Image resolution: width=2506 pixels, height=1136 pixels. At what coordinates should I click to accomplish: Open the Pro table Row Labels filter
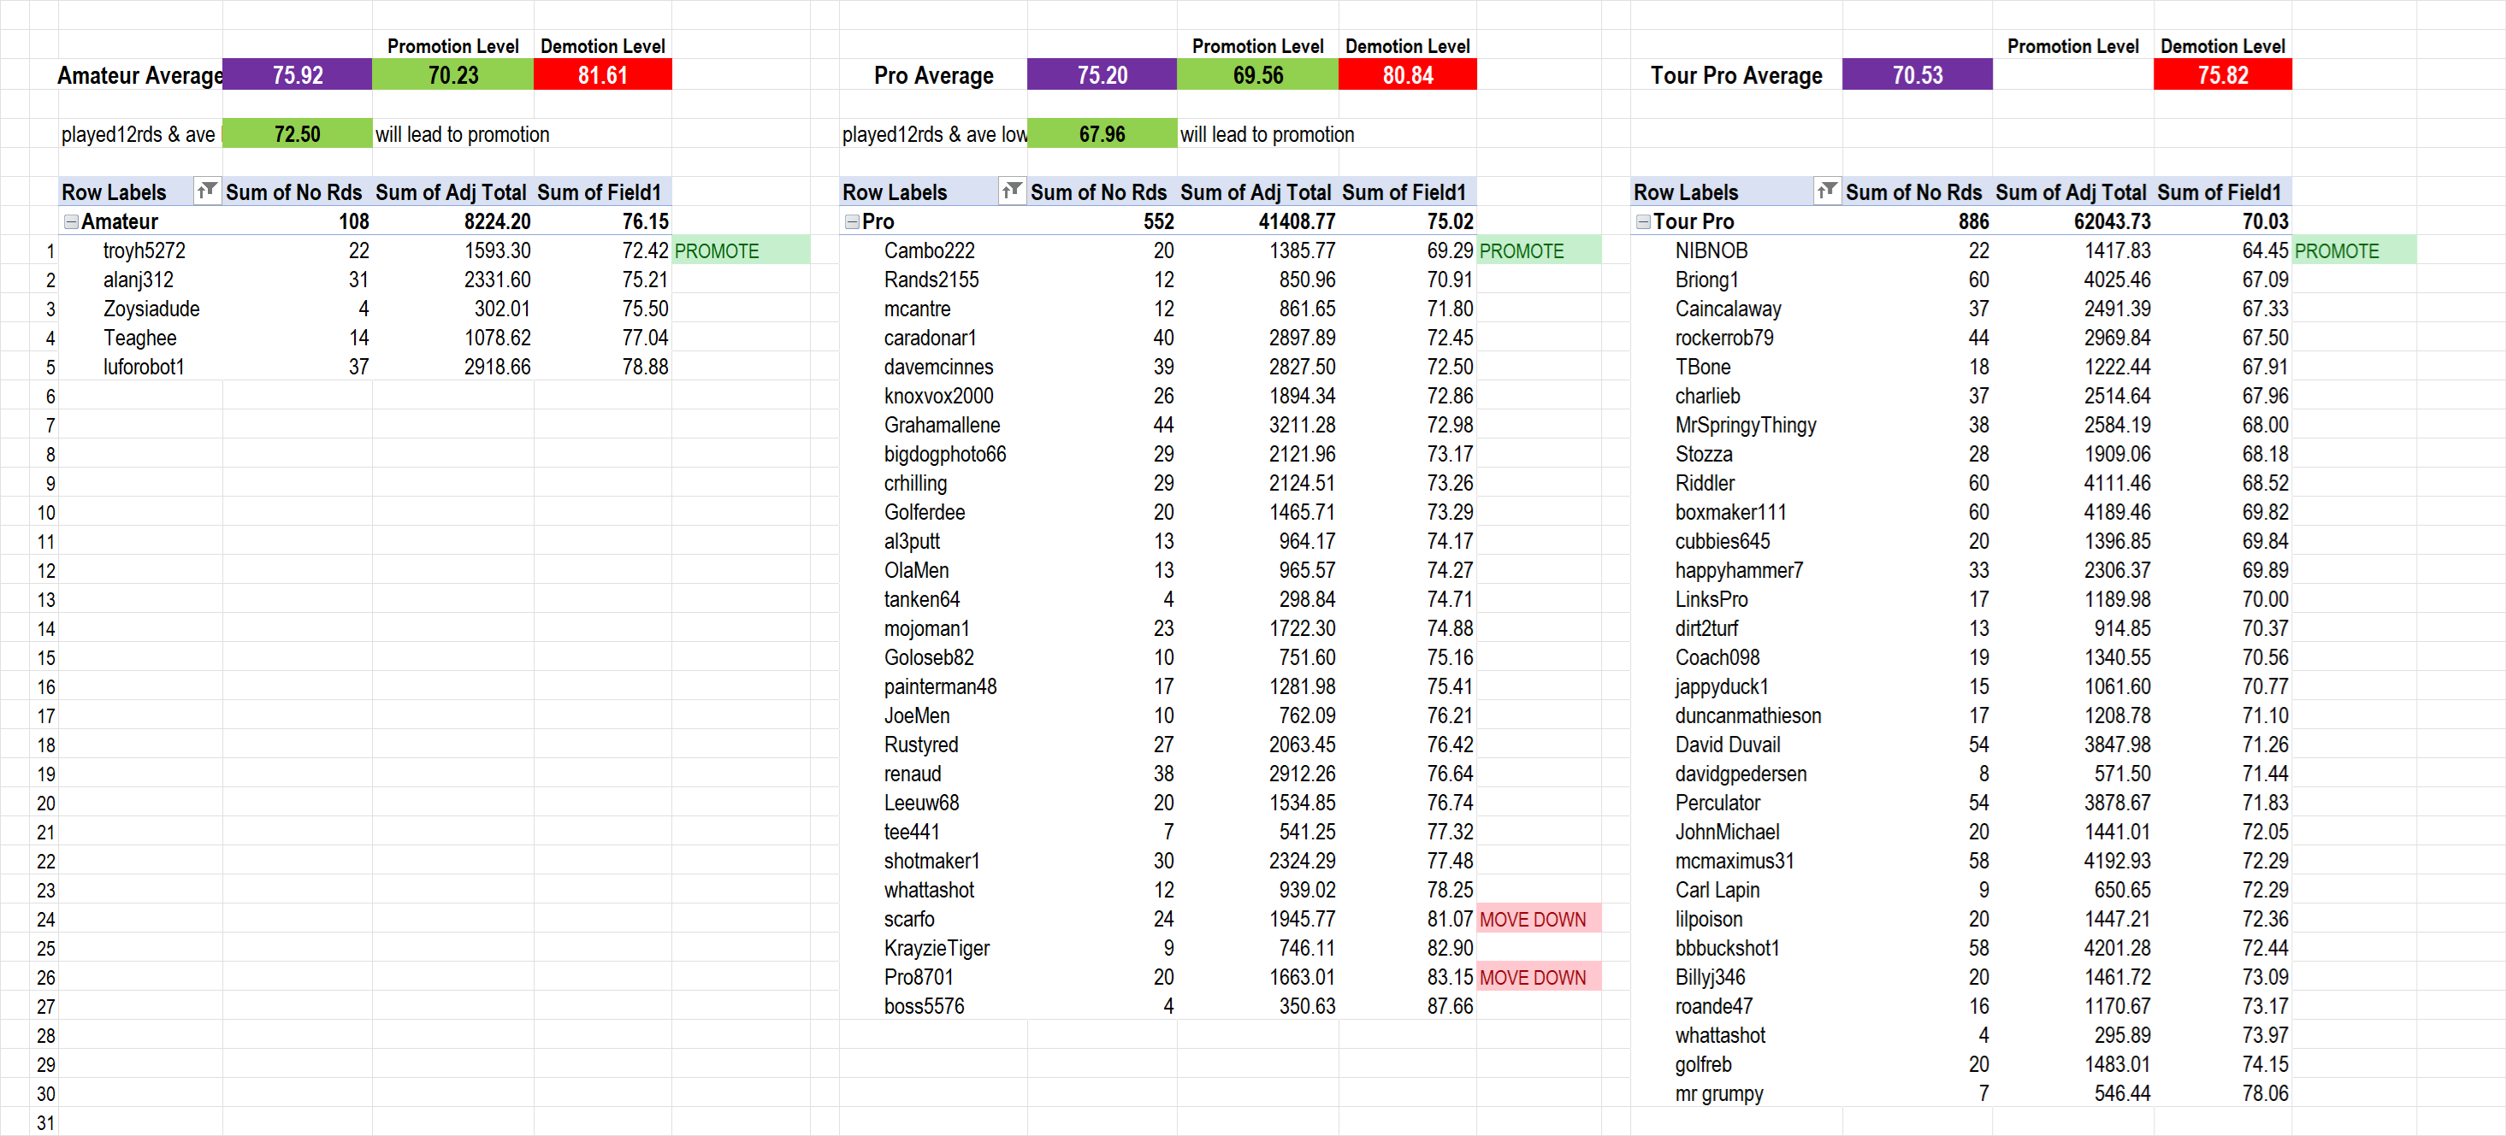pyautogui.click(x=1012, y=191)
